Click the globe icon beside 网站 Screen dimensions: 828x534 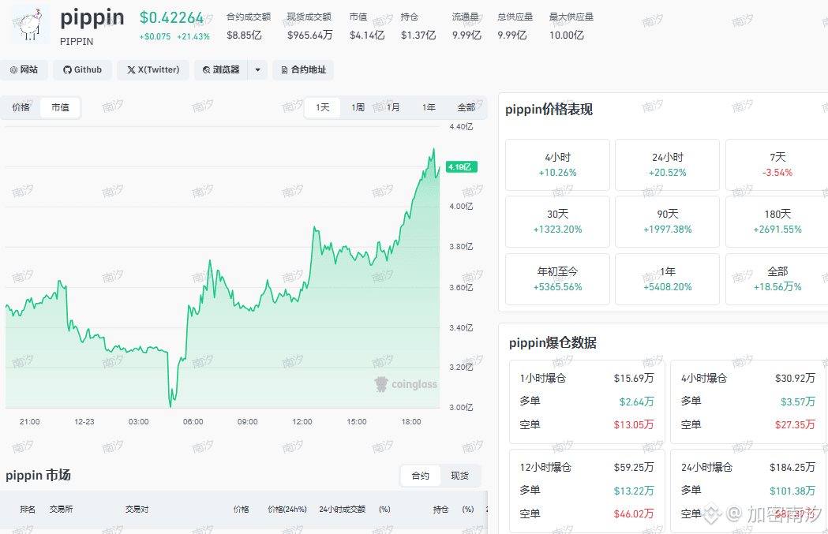[13, 69]
